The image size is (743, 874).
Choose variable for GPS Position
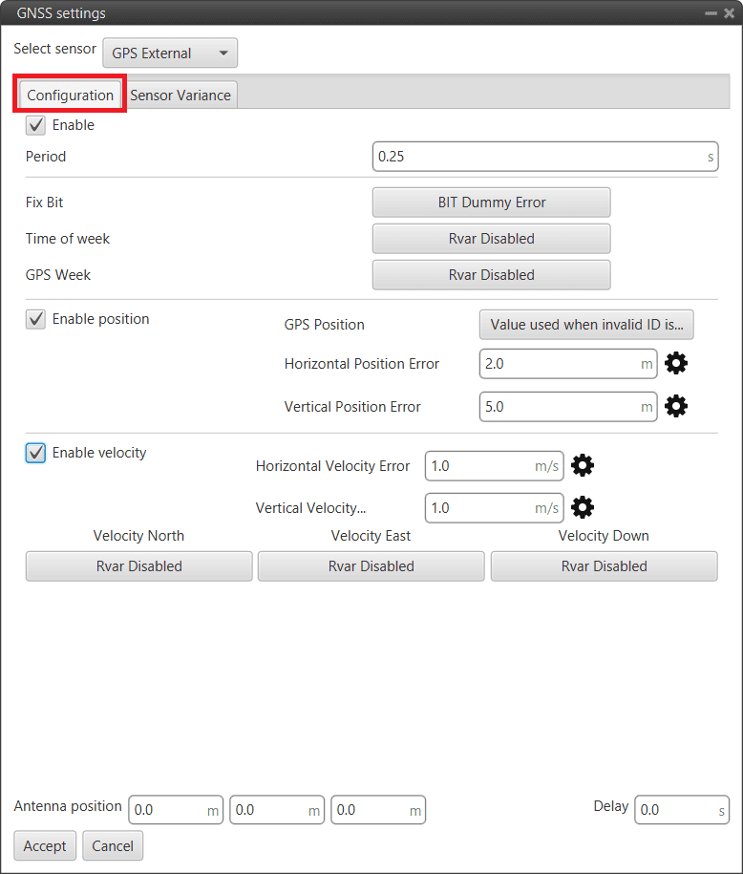tap(586, 325)
